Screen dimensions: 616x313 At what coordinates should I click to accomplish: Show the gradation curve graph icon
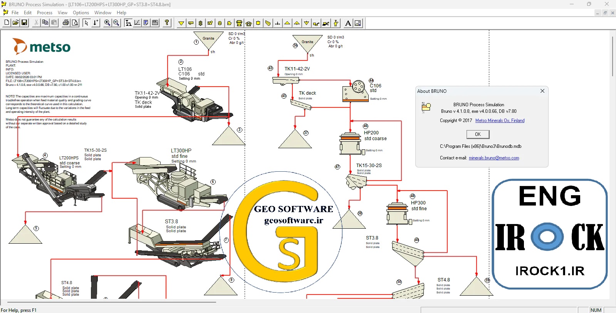coord(137,23)
